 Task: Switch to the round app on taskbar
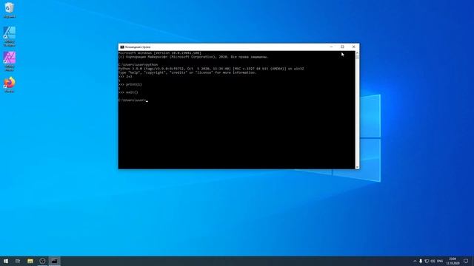point(42,261)
